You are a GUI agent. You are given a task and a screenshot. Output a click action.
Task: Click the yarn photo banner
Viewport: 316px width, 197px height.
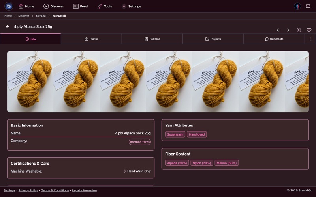(158, 82)
